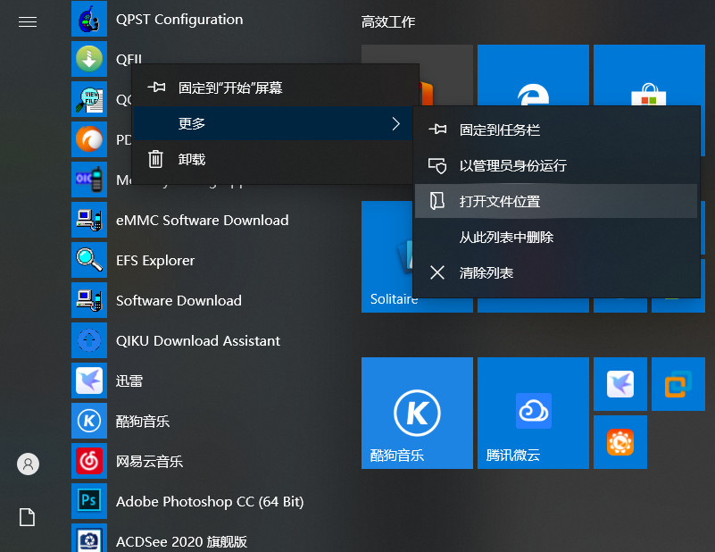
Task: Select 从此列表中删除 option
Action: [x=556, y=237]
